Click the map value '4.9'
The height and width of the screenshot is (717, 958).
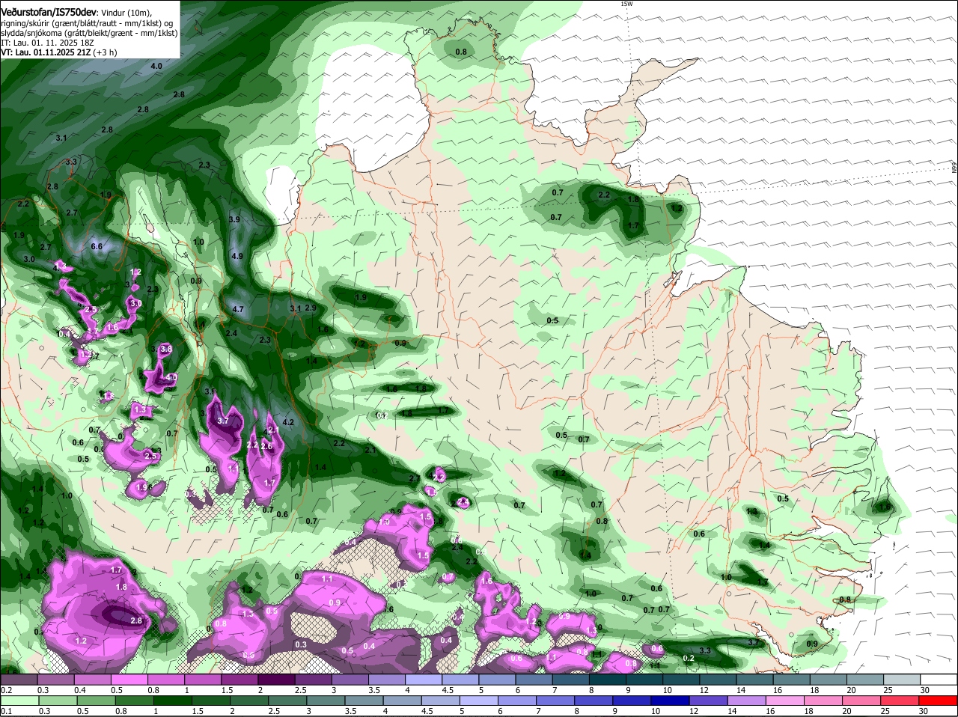(x=238, y=256)
